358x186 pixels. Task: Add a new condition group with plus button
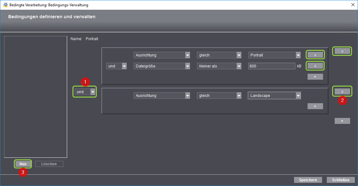coord(342,121)
